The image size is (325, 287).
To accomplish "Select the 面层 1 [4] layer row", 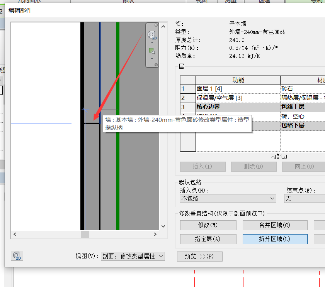I will [x=238, y=89].
